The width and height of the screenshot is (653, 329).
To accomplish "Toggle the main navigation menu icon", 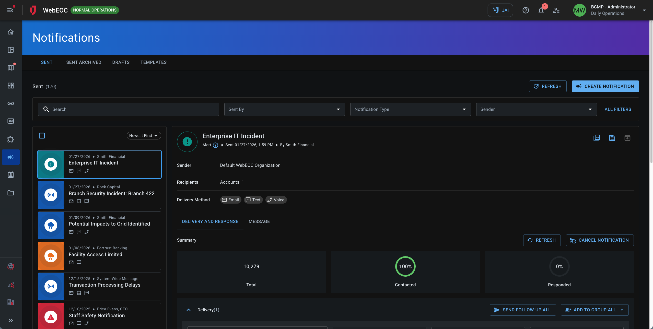I will tap(10, 10).
